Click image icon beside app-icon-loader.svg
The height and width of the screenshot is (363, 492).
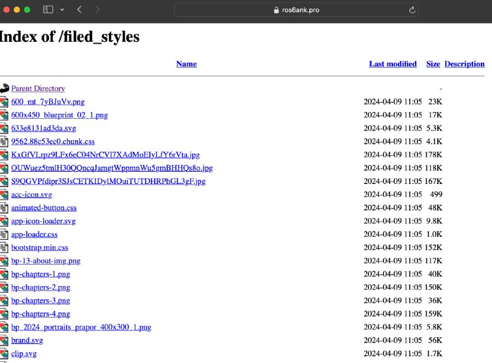tap(4, 221)
